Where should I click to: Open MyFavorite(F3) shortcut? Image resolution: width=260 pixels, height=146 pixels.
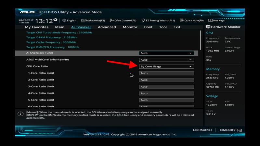coord(93,20)
